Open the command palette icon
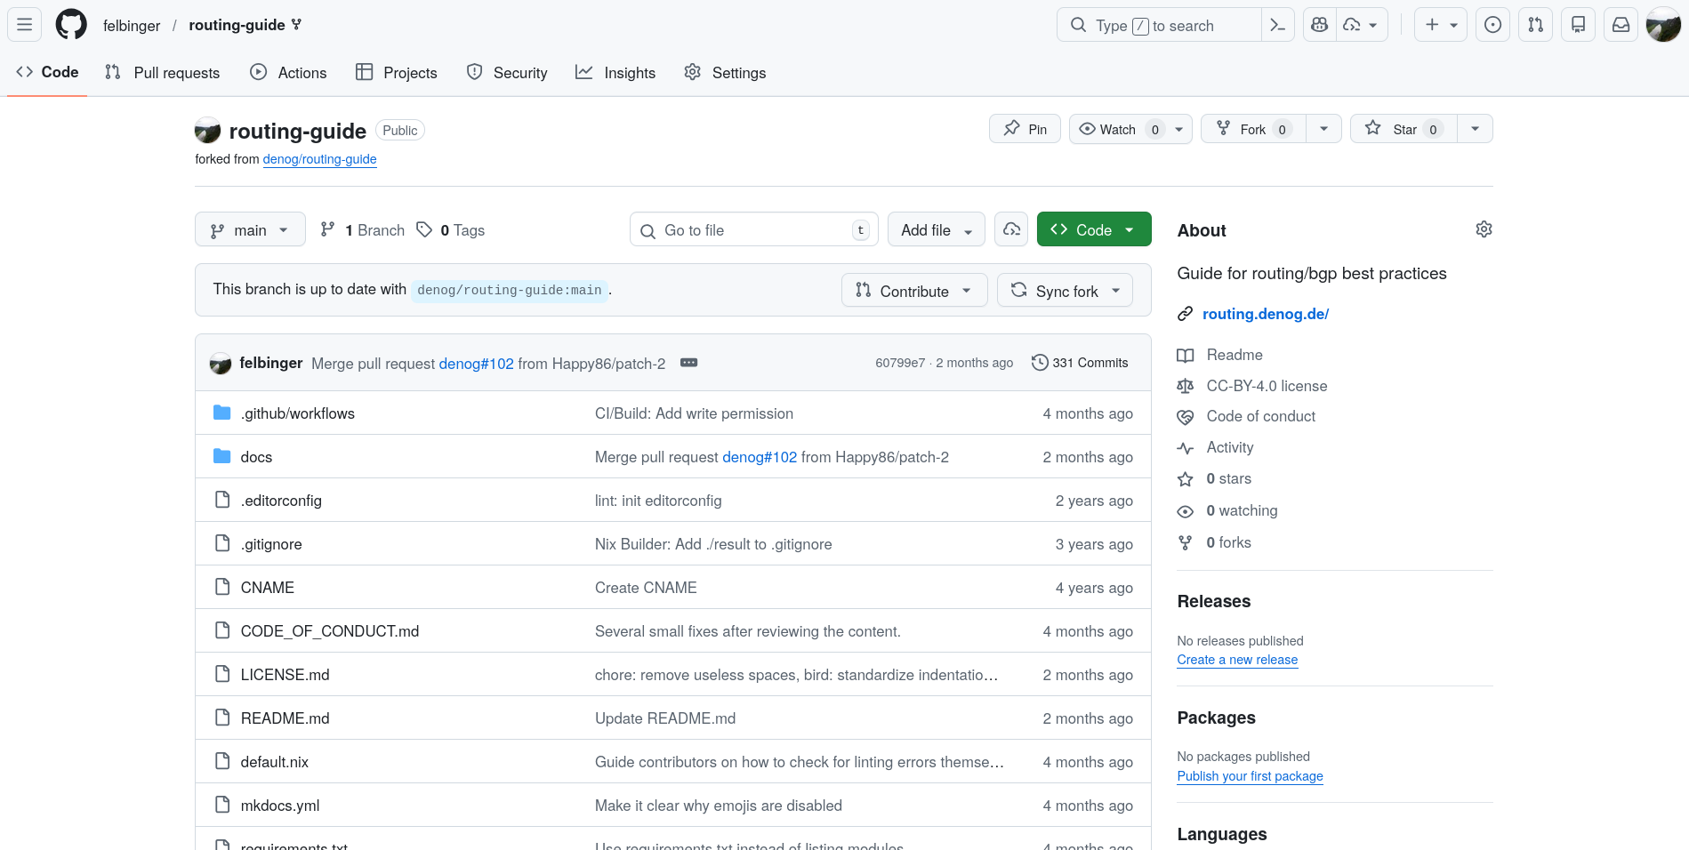This screenshot has height=850, width=1689. coord(1277,25)
